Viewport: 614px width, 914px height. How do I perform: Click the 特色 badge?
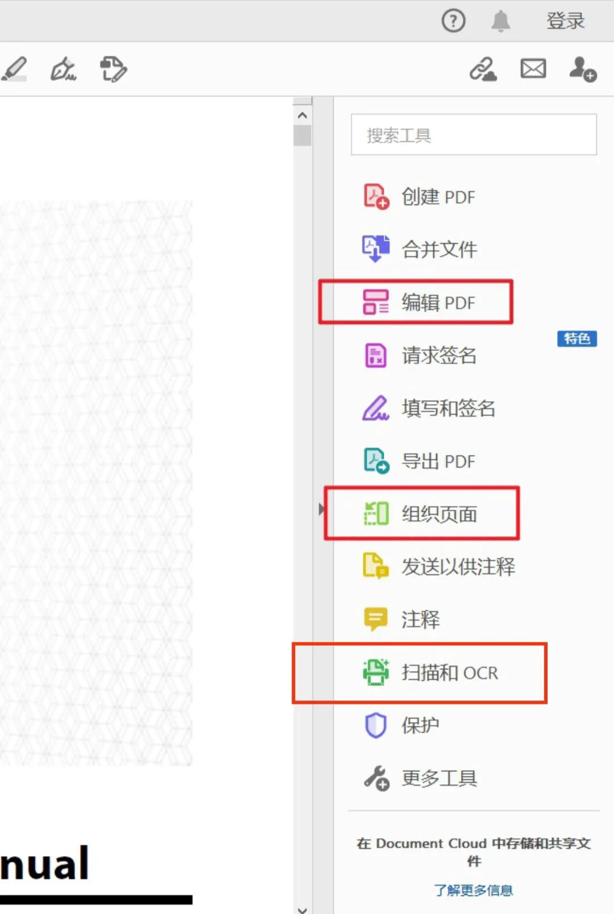tap(576, 339)
